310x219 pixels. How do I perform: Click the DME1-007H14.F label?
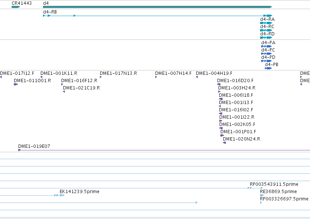coord(173,73)
